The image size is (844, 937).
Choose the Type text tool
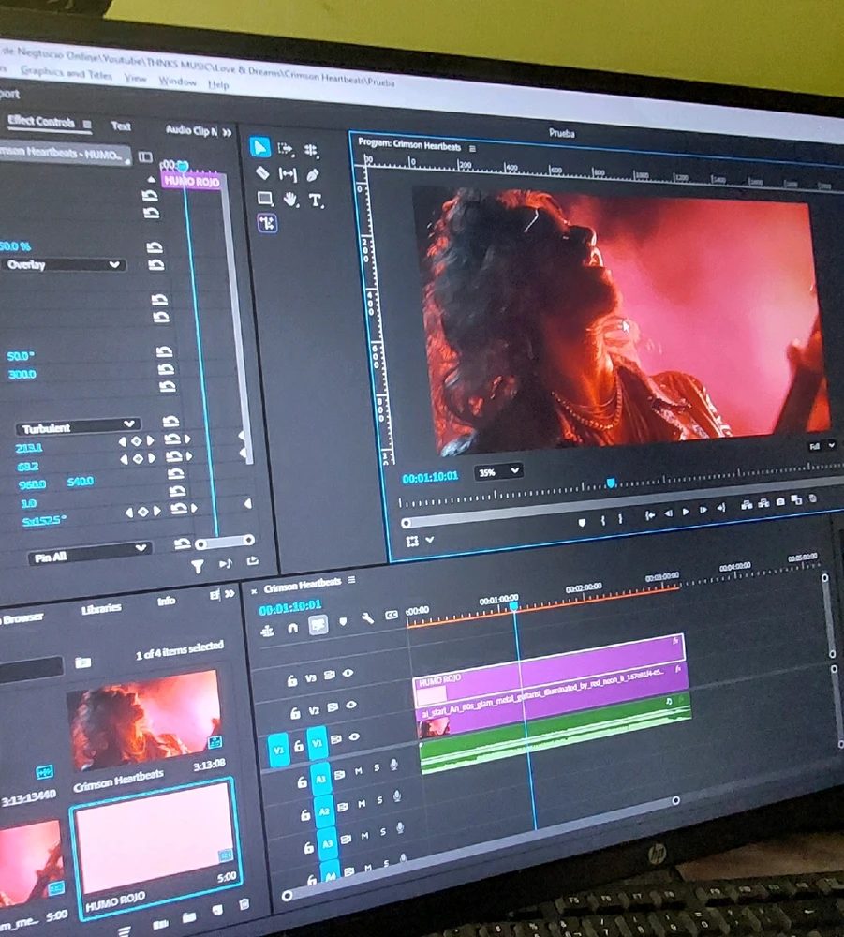(316, 201)
